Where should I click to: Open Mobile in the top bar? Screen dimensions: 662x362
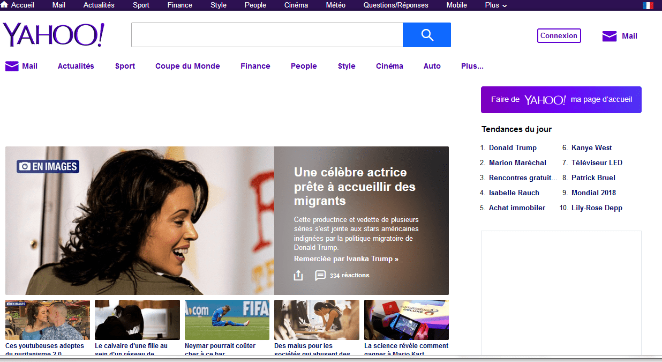(x=457, y=5)
